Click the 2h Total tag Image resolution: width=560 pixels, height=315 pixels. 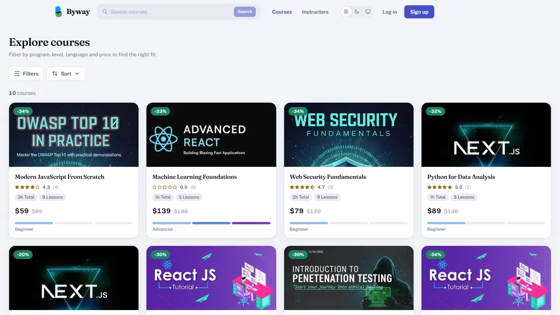(301, 197)
